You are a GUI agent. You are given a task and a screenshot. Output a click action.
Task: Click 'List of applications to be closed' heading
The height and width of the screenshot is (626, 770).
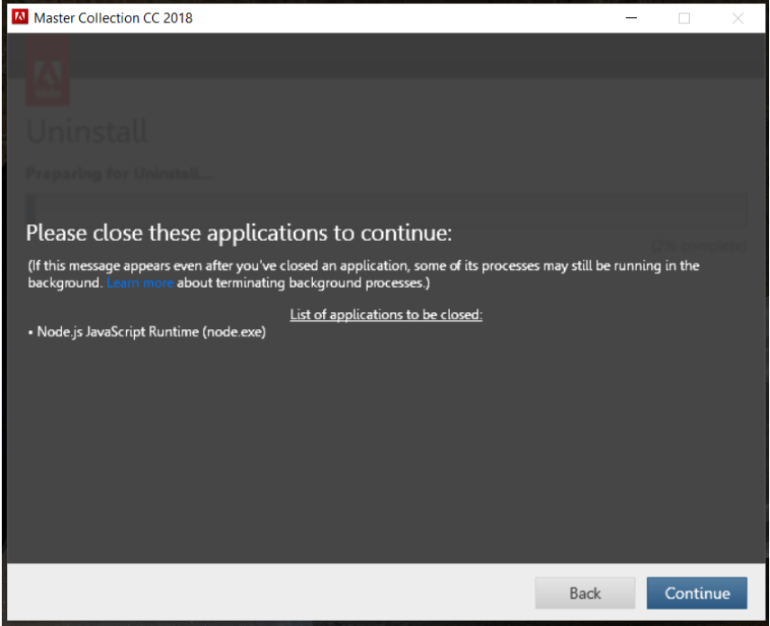tap(386, 315)
